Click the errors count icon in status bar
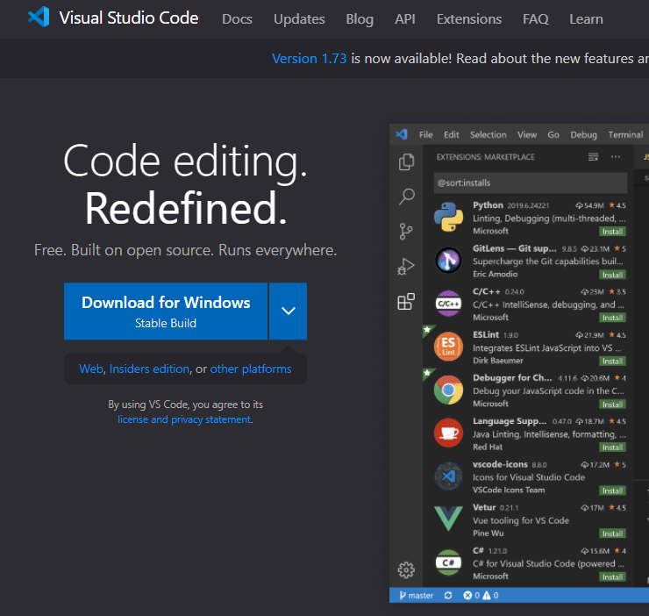The width and height of the screenshot is (649, 616). [x=467, y=595]
